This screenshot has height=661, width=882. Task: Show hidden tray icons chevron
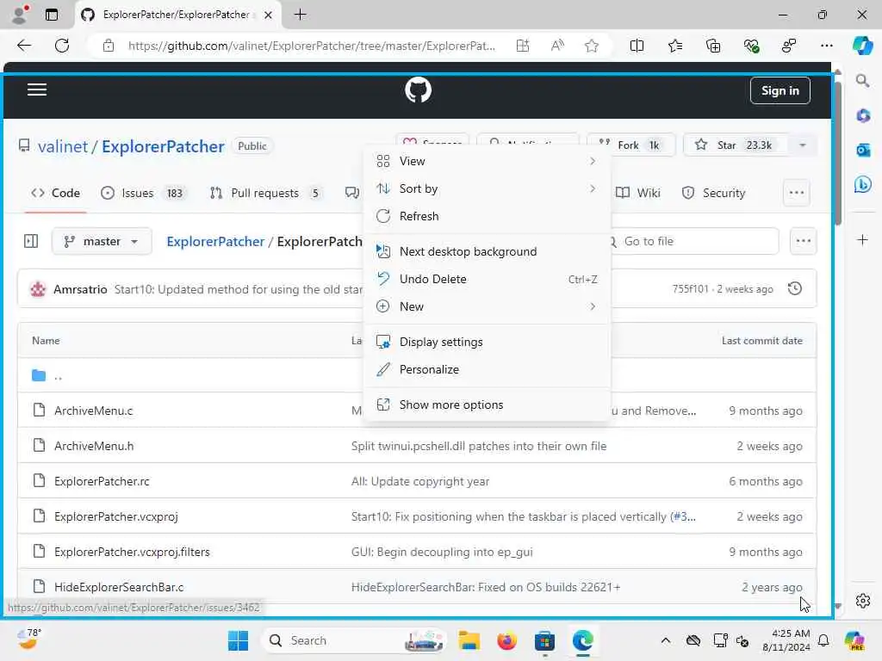[666, 640]
